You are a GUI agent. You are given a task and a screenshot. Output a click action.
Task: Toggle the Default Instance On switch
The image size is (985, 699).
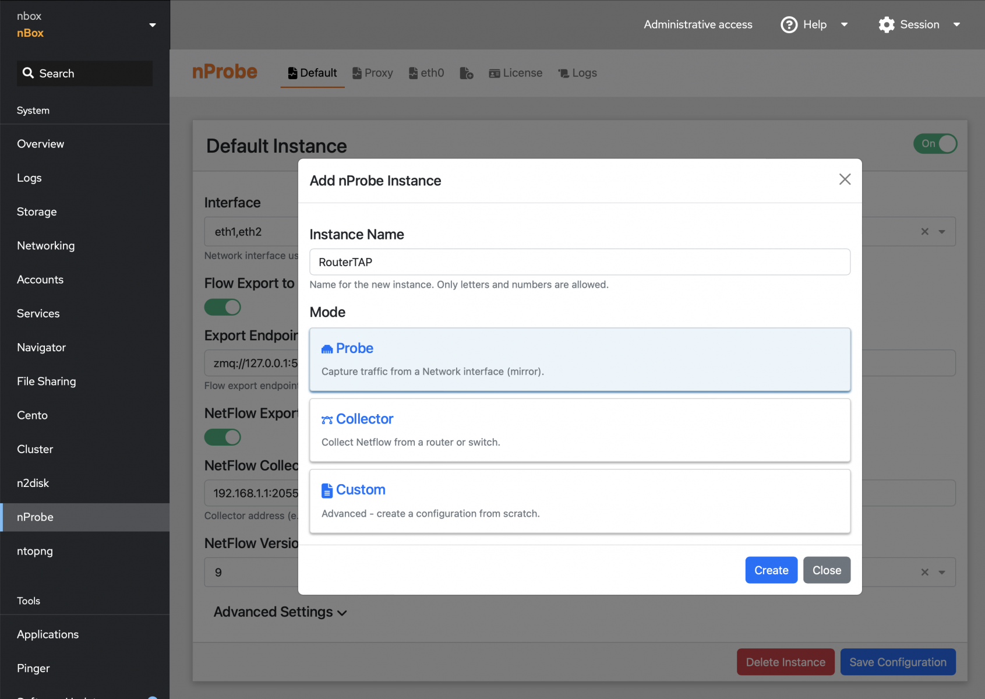(x=935, y=144)
